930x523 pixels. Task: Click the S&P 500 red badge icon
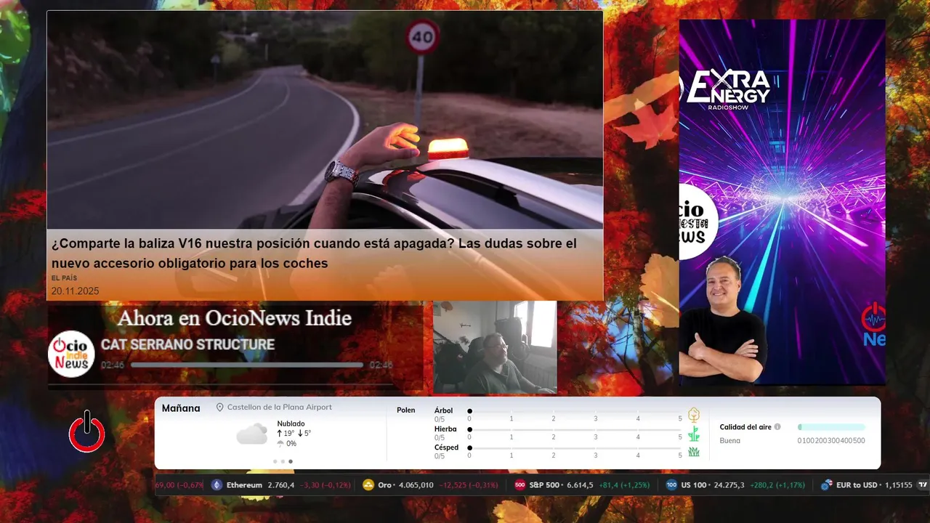pos(519,485)
